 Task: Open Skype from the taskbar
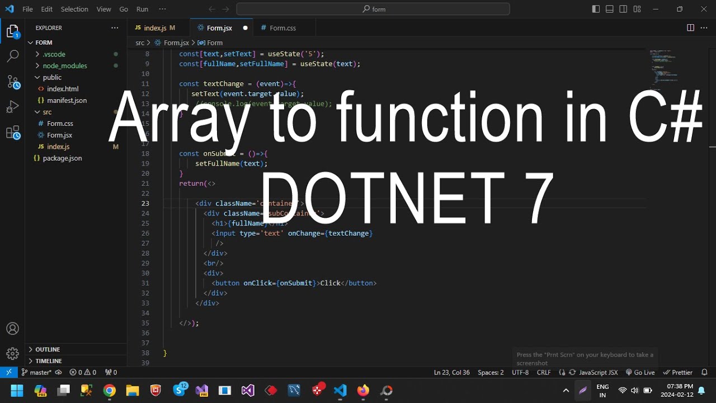tap(180, 390)
